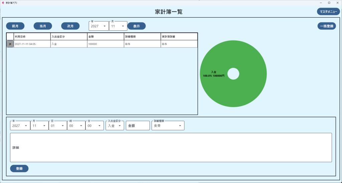Viewport: 342px width, 183px height.
Task: Open the day (日) dropdown showing 01
Action: click(58, 126)
